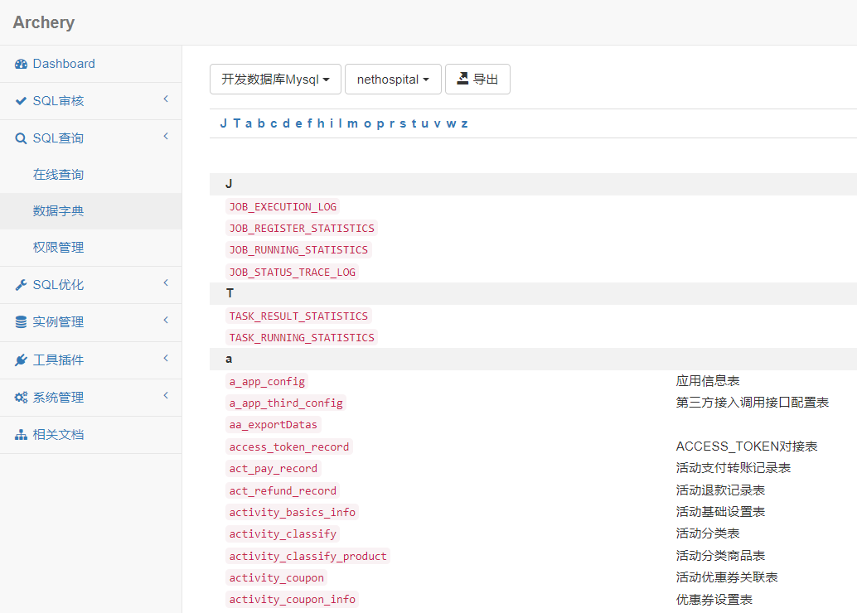Click the 导出 export button

pyautogui.click(x=477, y=80)
